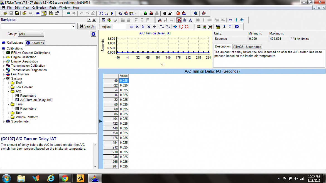
Task: Switch to the Favorites tab
Action: tap(35, 43)
